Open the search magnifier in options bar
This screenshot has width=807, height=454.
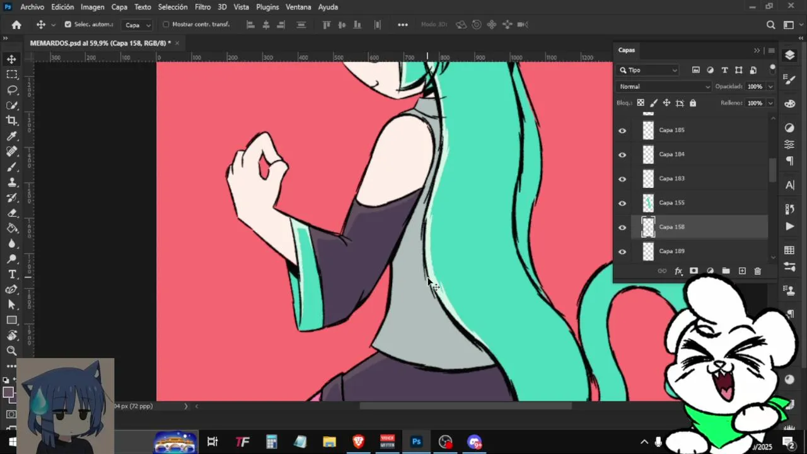(770, 25)
